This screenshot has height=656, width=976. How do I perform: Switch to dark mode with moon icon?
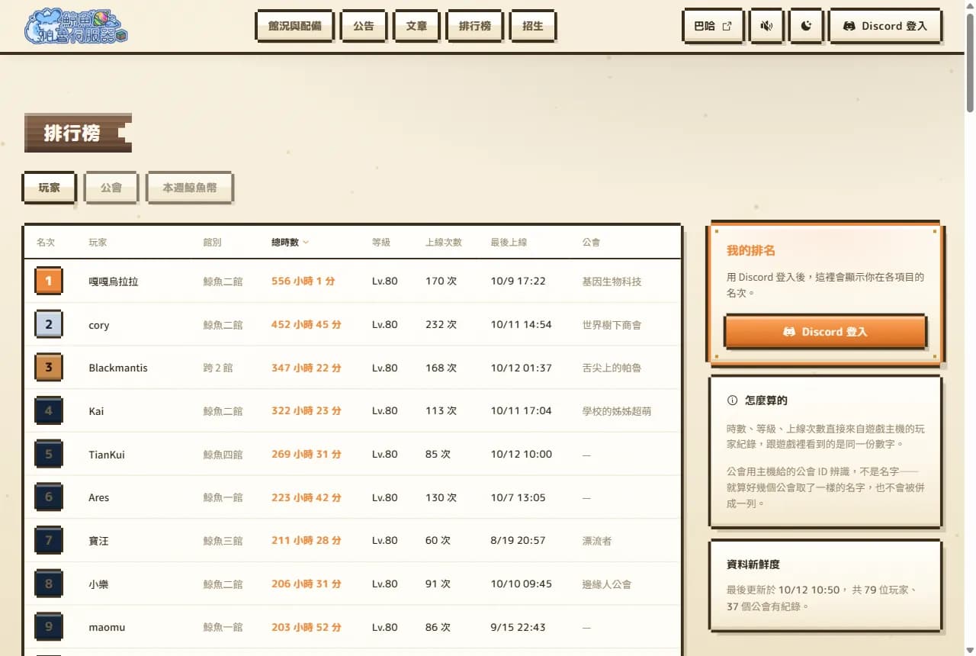click(806, 26)
